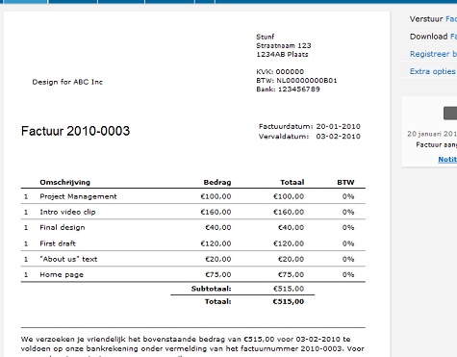The width and height of the screenshot is (457, 357).
Task: Select the Home page invoice line
Action: pos(193,274)
